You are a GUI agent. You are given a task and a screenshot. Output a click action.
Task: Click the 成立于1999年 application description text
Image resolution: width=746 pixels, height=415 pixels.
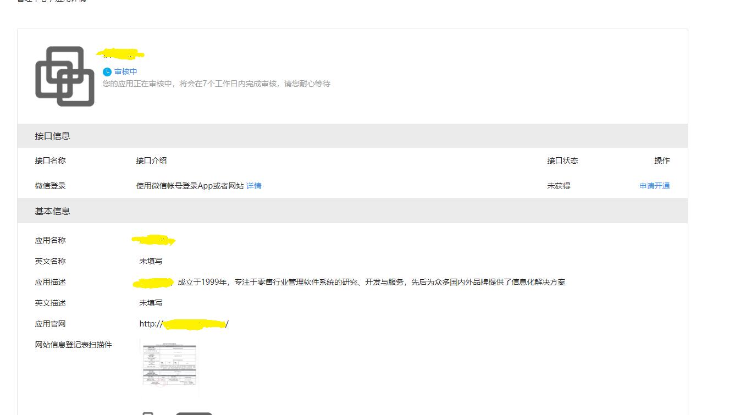371,282
